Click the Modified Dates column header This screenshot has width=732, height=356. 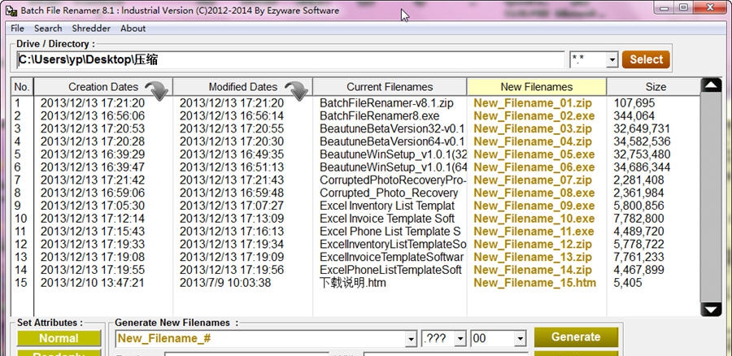pyautogui.click(x=242, y=87)
